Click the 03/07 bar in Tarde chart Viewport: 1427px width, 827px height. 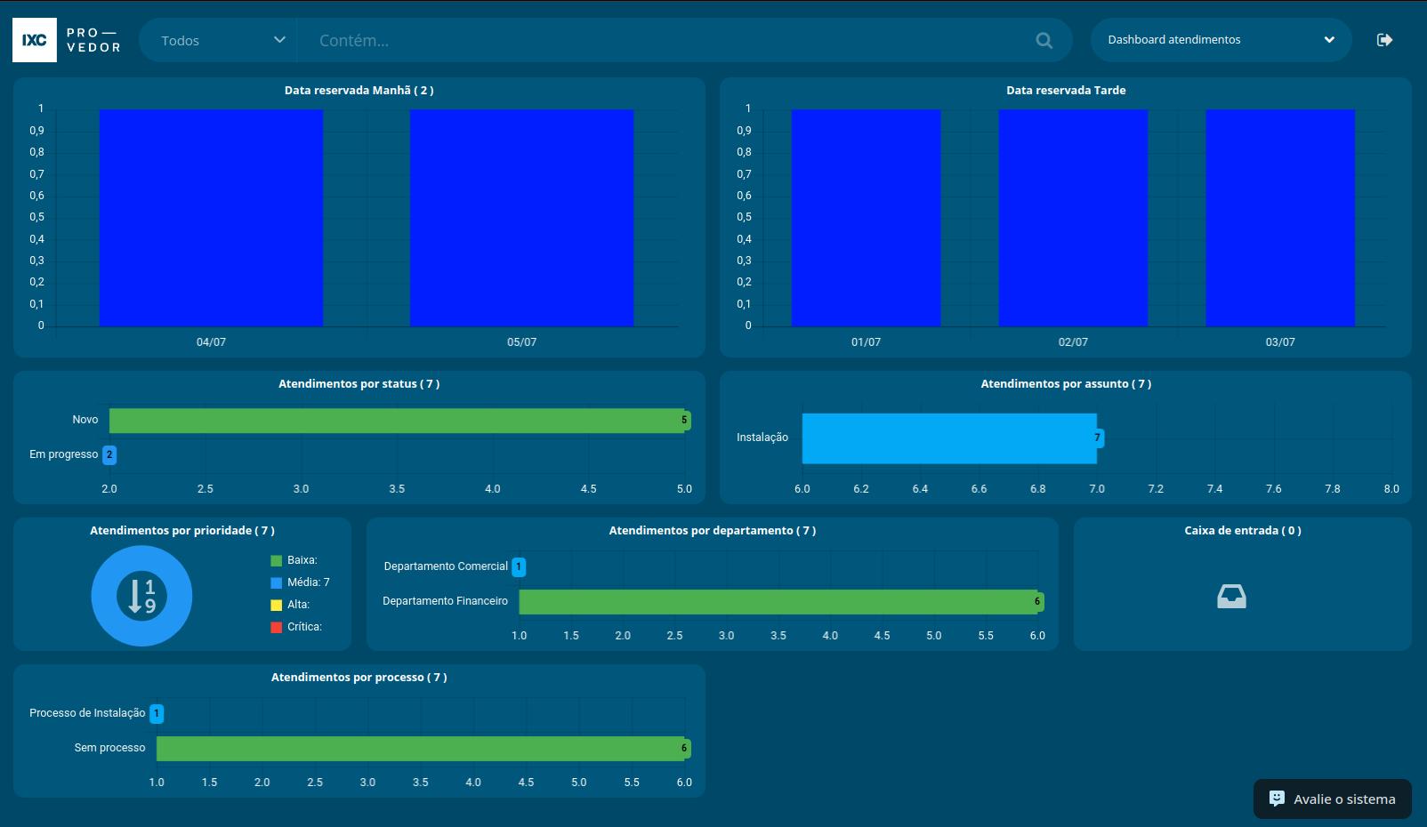(1280, 218)
